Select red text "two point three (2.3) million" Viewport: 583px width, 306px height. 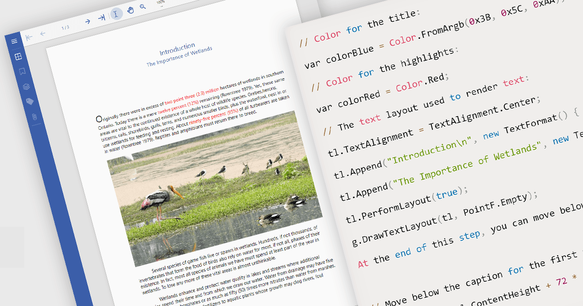(x=192, y=96)
